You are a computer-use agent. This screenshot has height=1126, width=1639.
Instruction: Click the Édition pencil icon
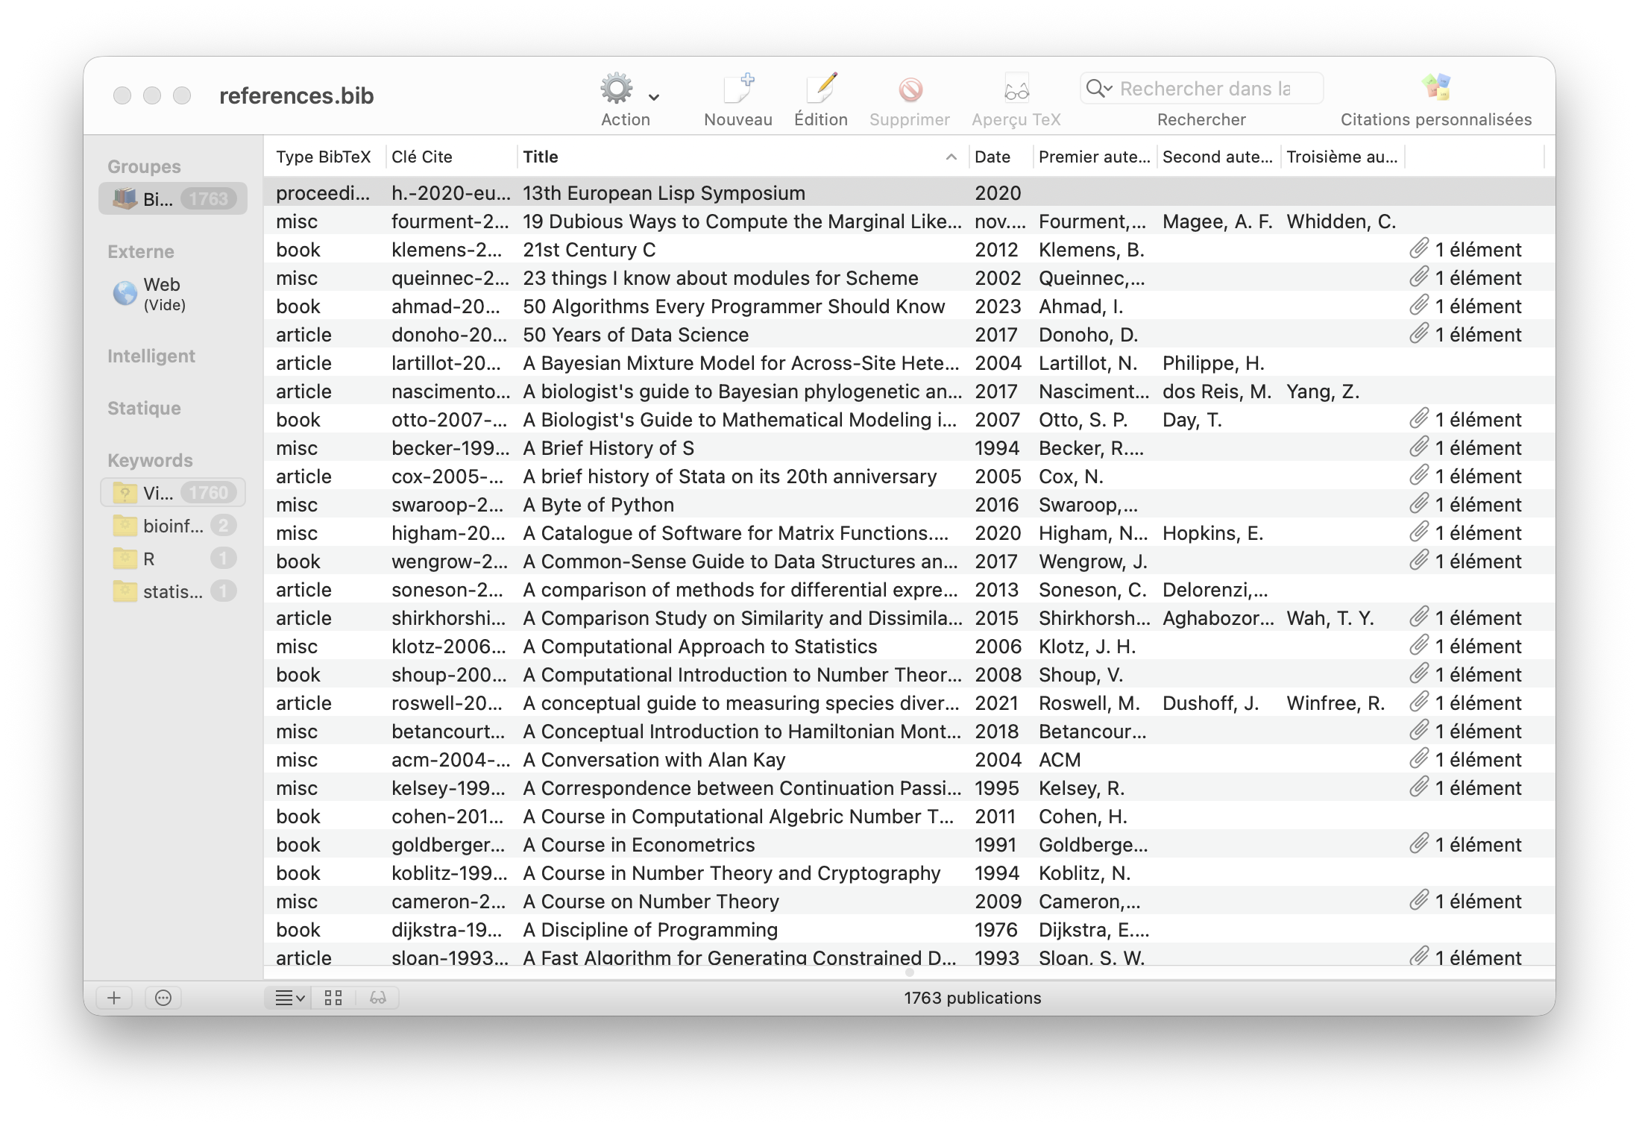pyautogui.click(x=821, y=89)
